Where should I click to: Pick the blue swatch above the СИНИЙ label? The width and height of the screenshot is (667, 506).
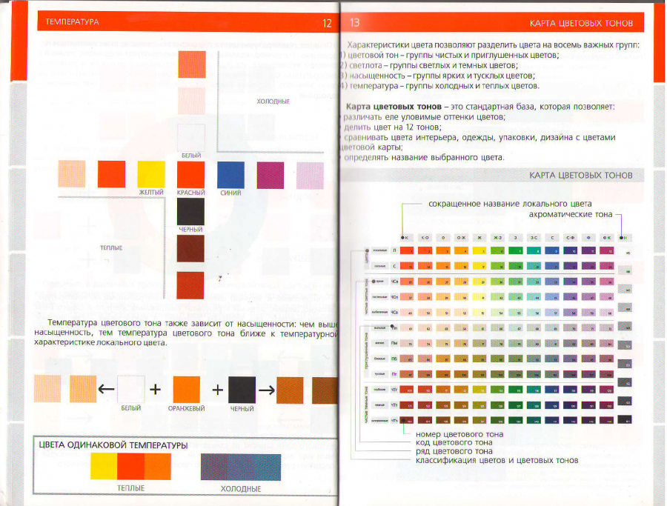click(x=230, y=174)
